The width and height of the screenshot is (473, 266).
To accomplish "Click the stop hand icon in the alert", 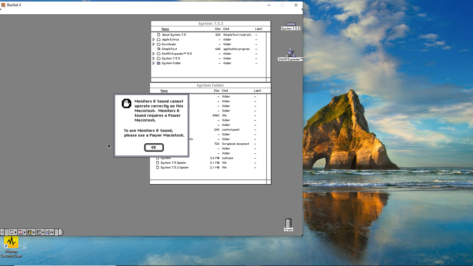I will (126, 103).
